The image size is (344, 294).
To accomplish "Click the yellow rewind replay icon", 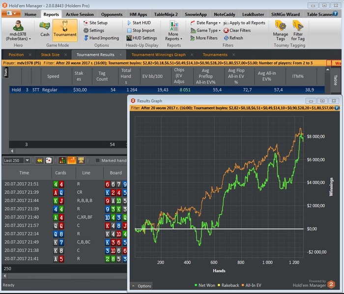I will coord(39,160).
